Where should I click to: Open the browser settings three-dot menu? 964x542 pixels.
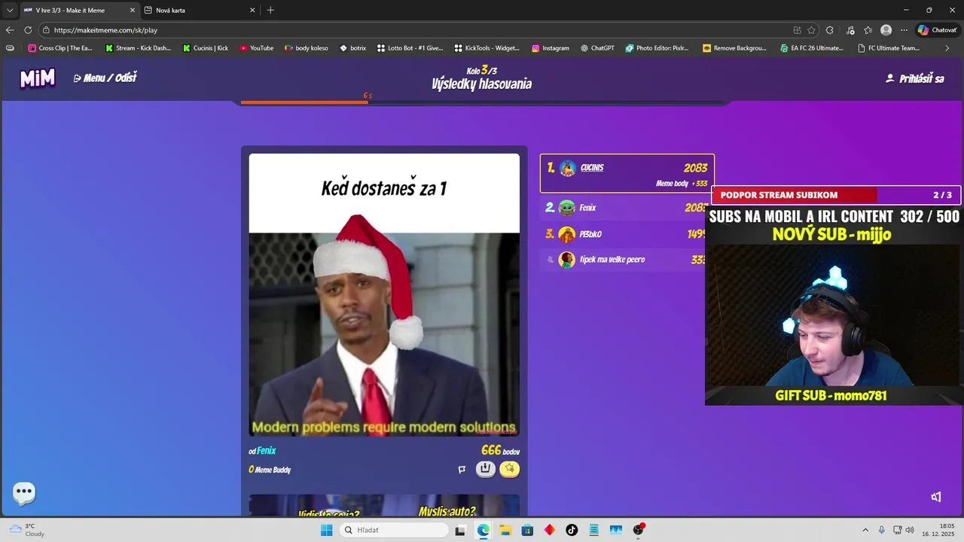(905, 30)
